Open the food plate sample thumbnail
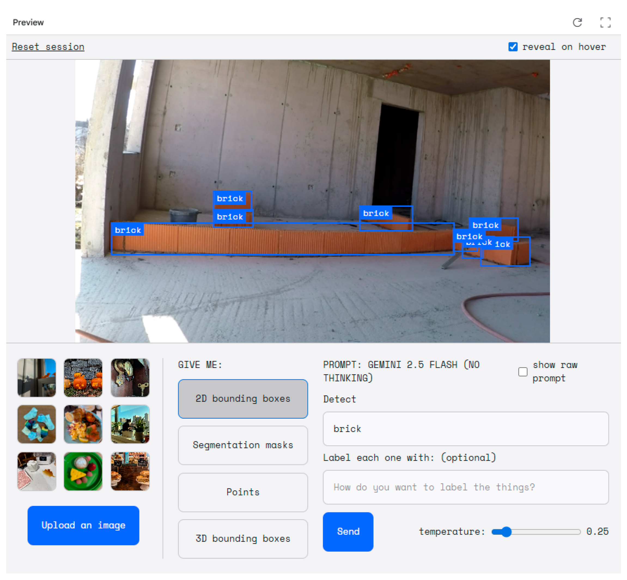This screenshot has height=580, width=627. tap(83, 424)
